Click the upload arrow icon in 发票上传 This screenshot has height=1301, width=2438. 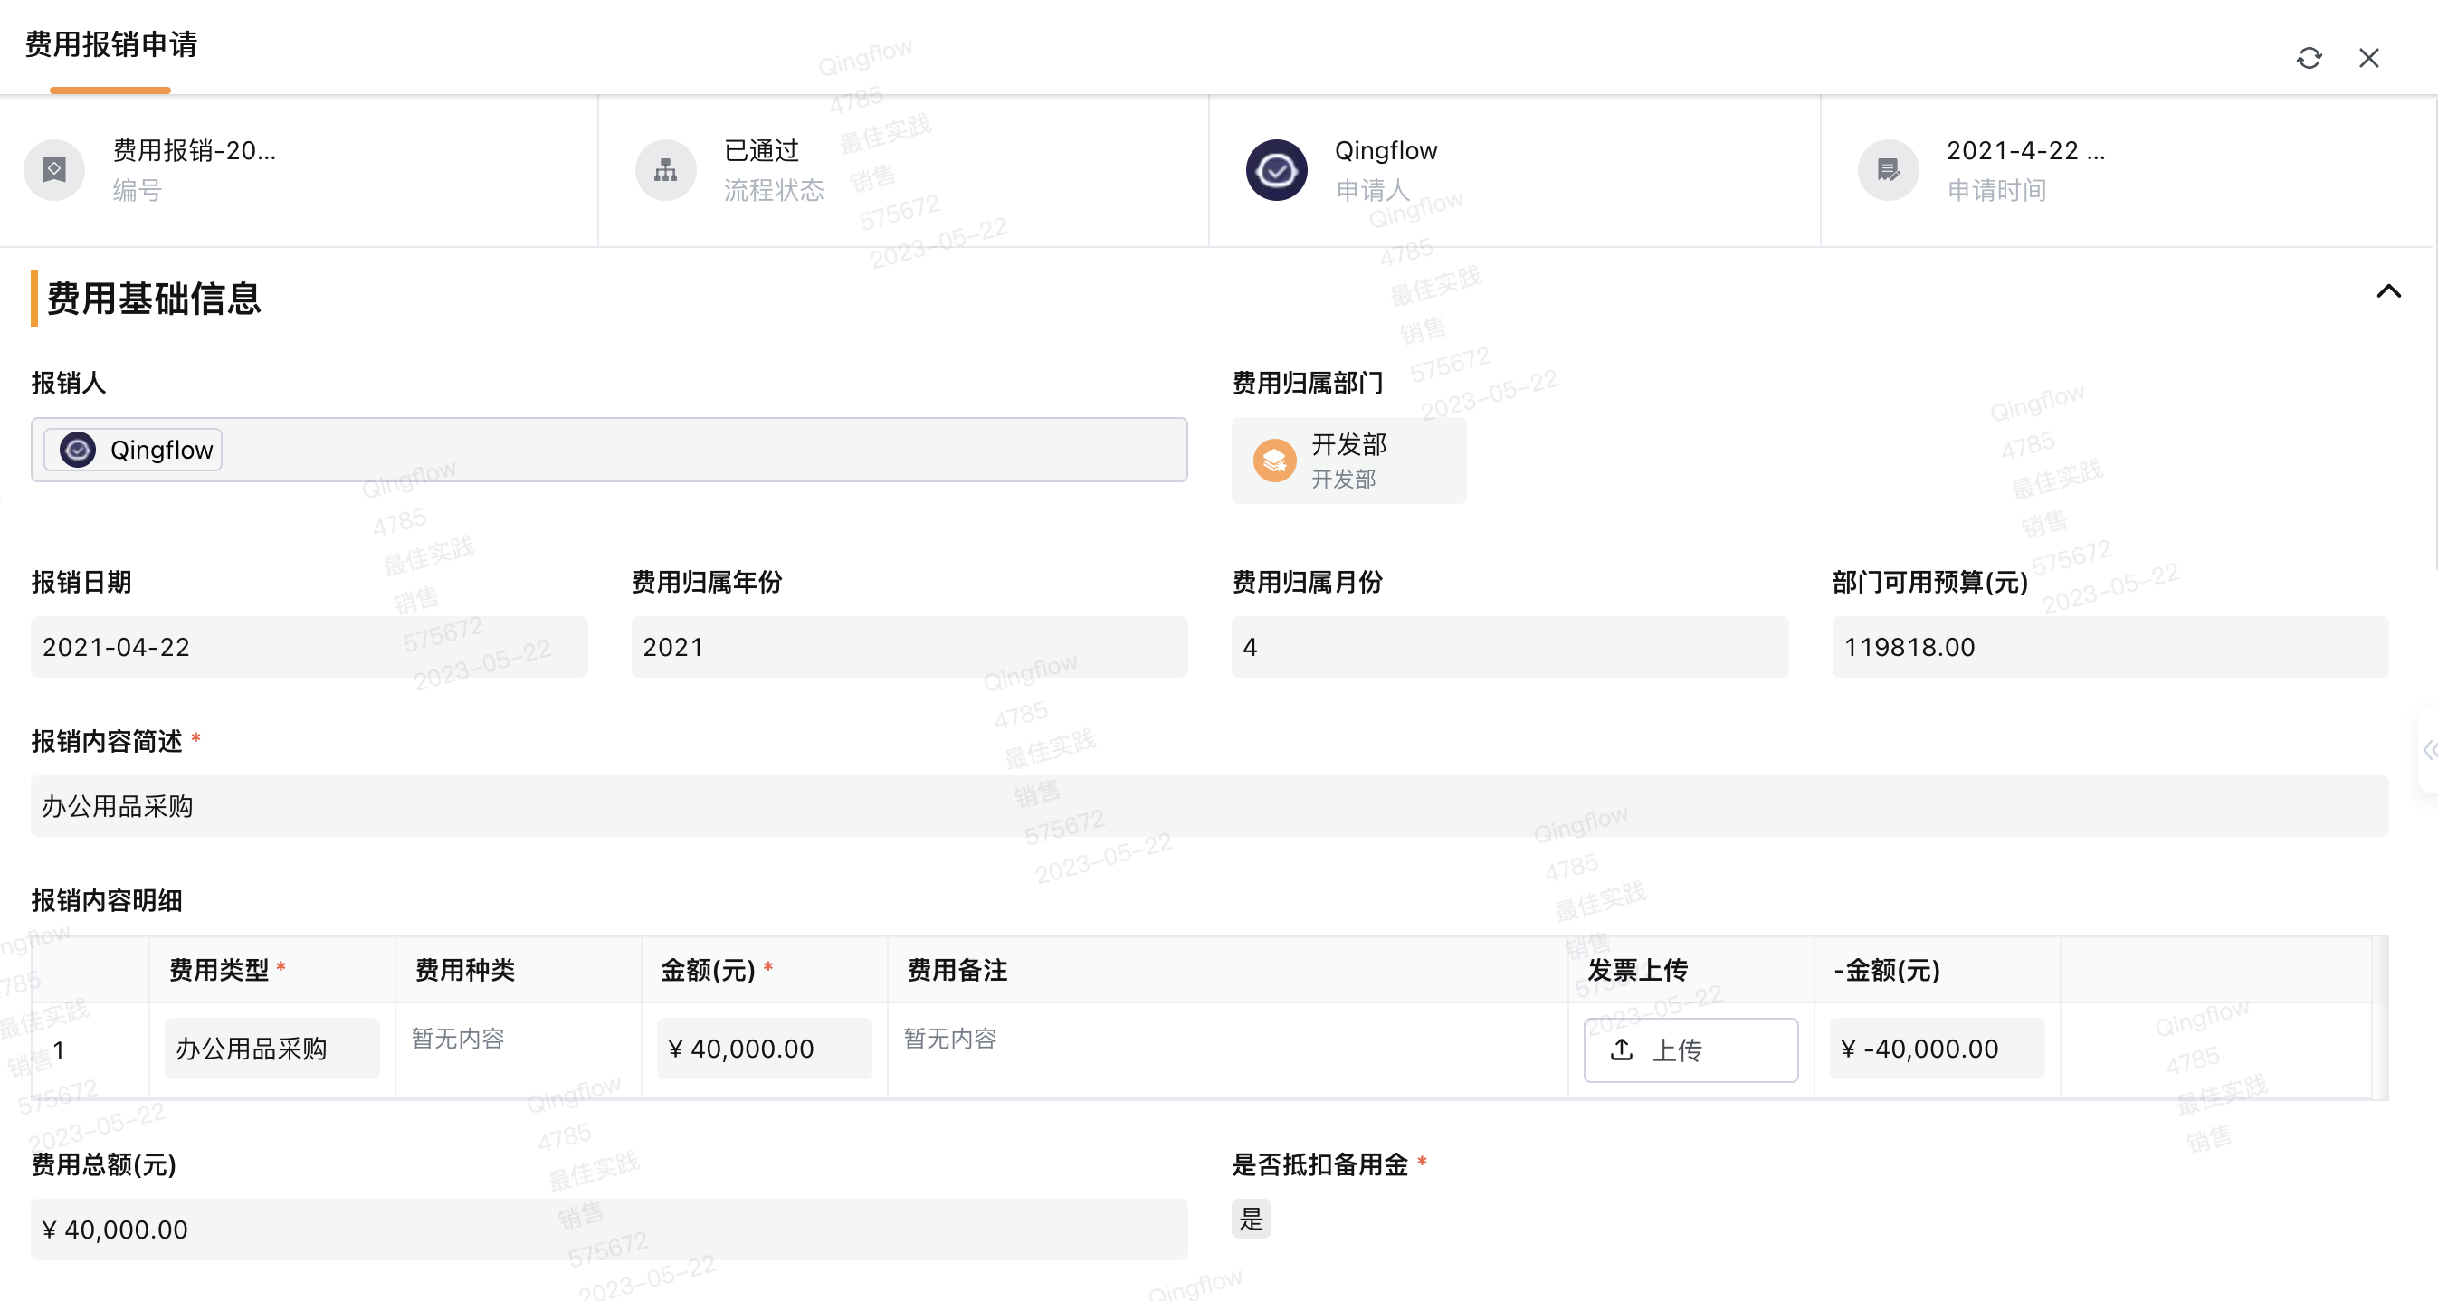pos(1621,1049)
